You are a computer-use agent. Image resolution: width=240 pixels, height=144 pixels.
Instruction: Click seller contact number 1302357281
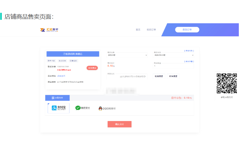point(63,67)
